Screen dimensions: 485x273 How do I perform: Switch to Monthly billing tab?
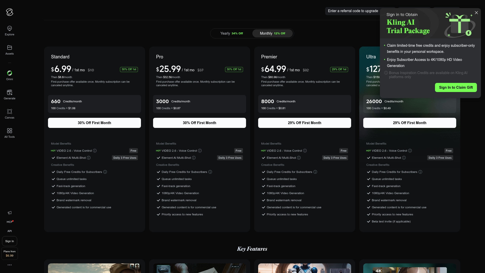click(272, 33)
